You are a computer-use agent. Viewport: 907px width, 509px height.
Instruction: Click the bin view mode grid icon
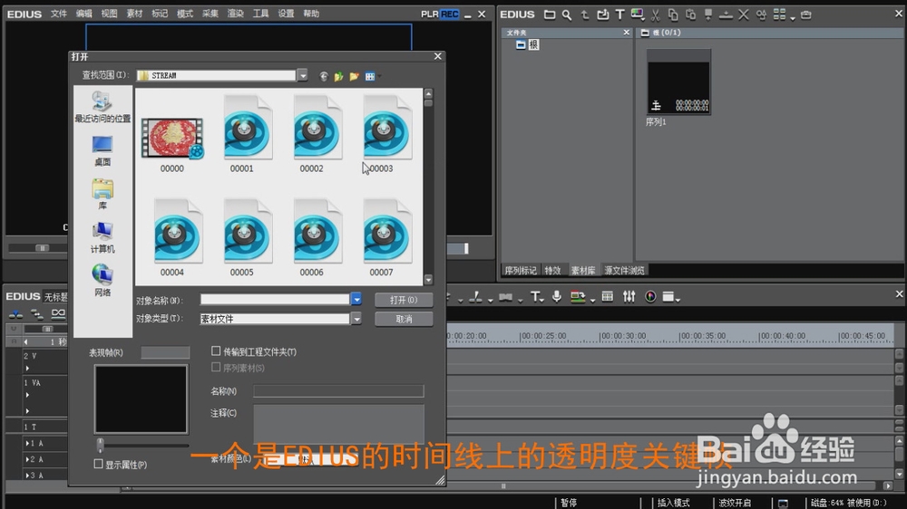[779, 14]
